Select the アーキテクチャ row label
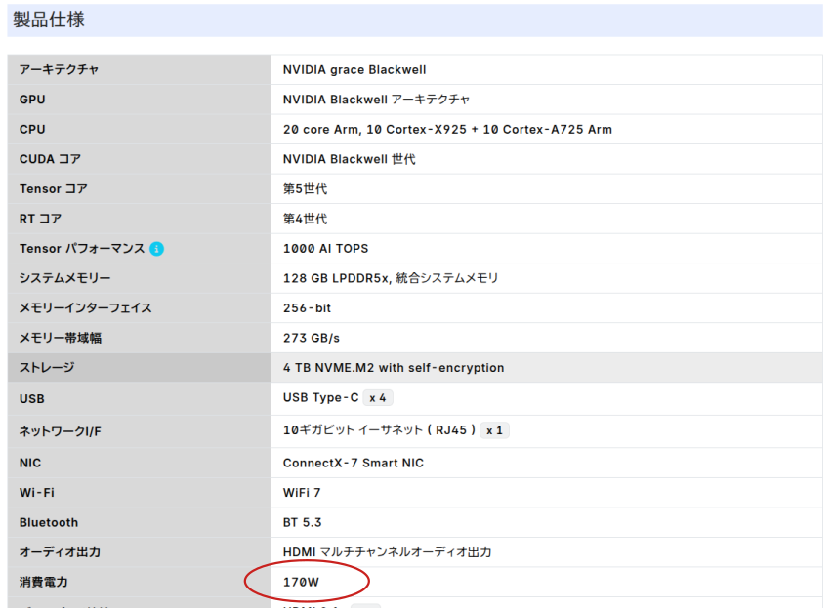 (59, 69)
